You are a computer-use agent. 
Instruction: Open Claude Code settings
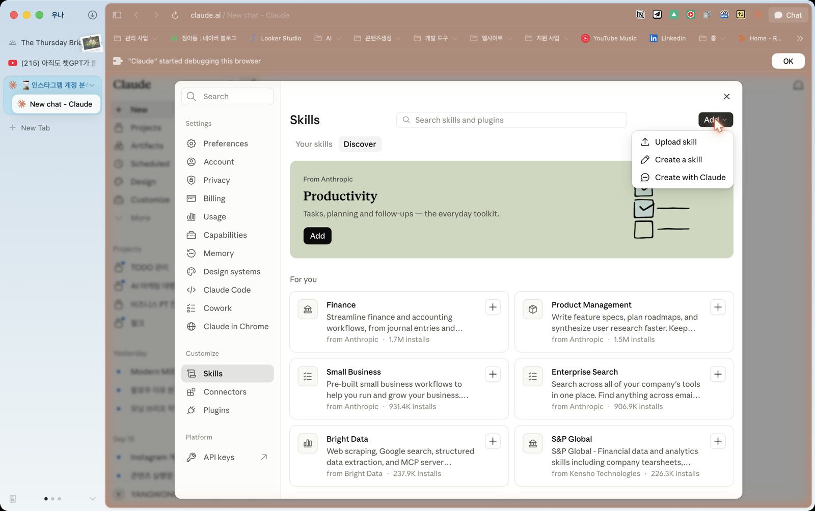(227, 290)
